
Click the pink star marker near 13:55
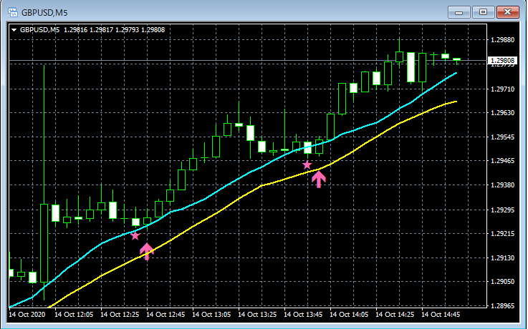click(x=307, y=165)
